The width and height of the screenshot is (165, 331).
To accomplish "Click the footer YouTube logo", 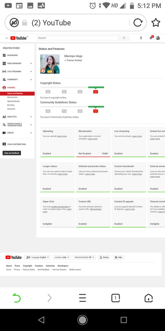I will [13, 257].
